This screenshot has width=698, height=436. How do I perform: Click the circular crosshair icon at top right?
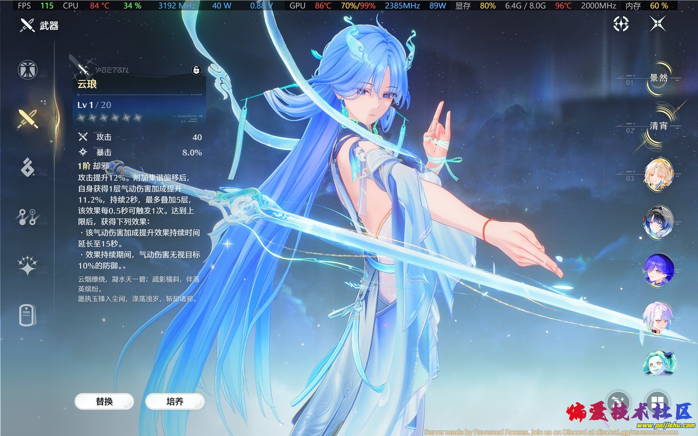pyautogui.click(x=621, y=24)
